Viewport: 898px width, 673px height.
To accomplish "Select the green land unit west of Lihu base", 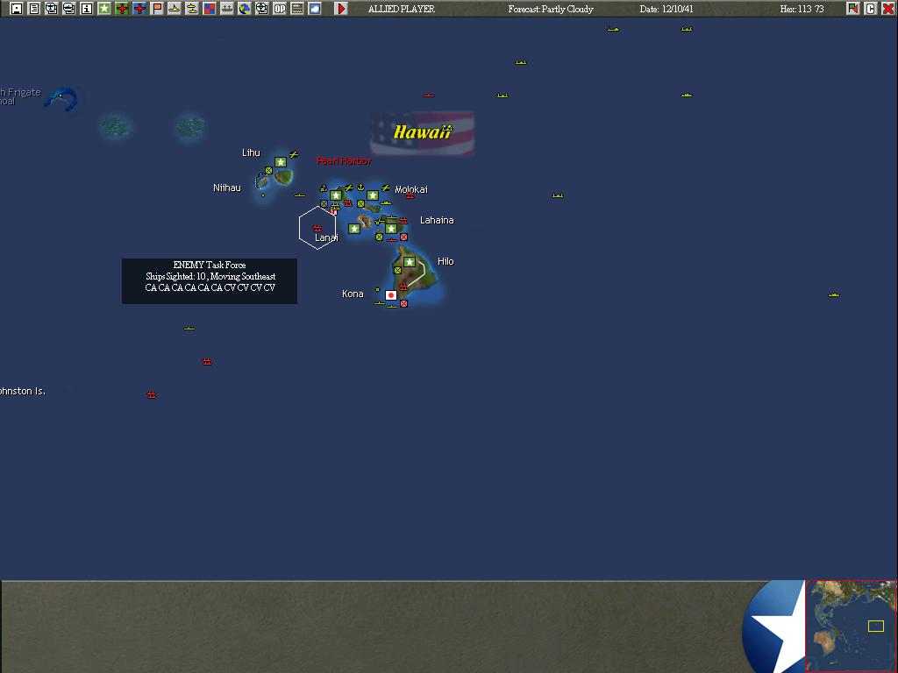I will pyautogui.click(x=268, y=171).
